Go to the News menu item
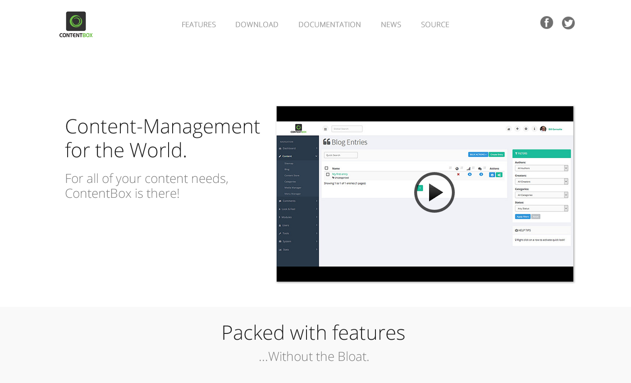This screenshot has height=383, width=631. point(391,24)
